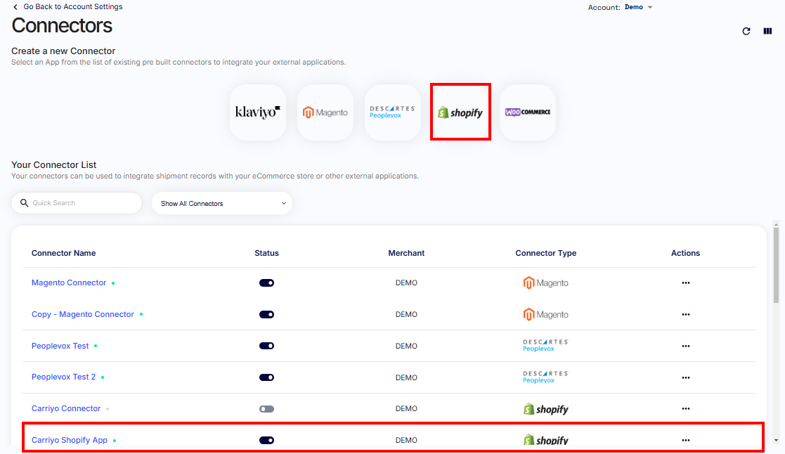
Task: Open the Show All Connectors dropdown
Action: coord(222,203)
